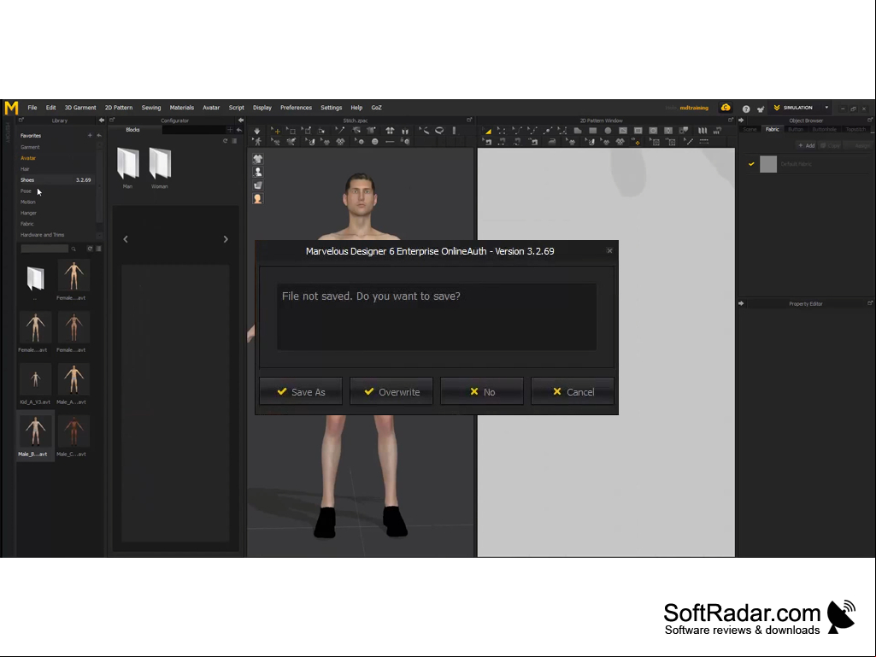The image size is (876, 657).
Task: Open the File menu
Action: (x=32, y=108)
